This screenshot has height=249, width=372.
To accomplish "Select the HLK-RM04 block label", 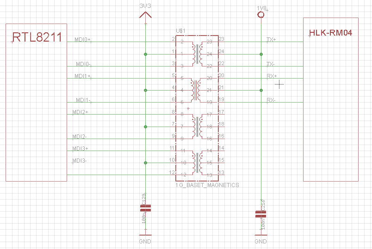I will 330,32.
